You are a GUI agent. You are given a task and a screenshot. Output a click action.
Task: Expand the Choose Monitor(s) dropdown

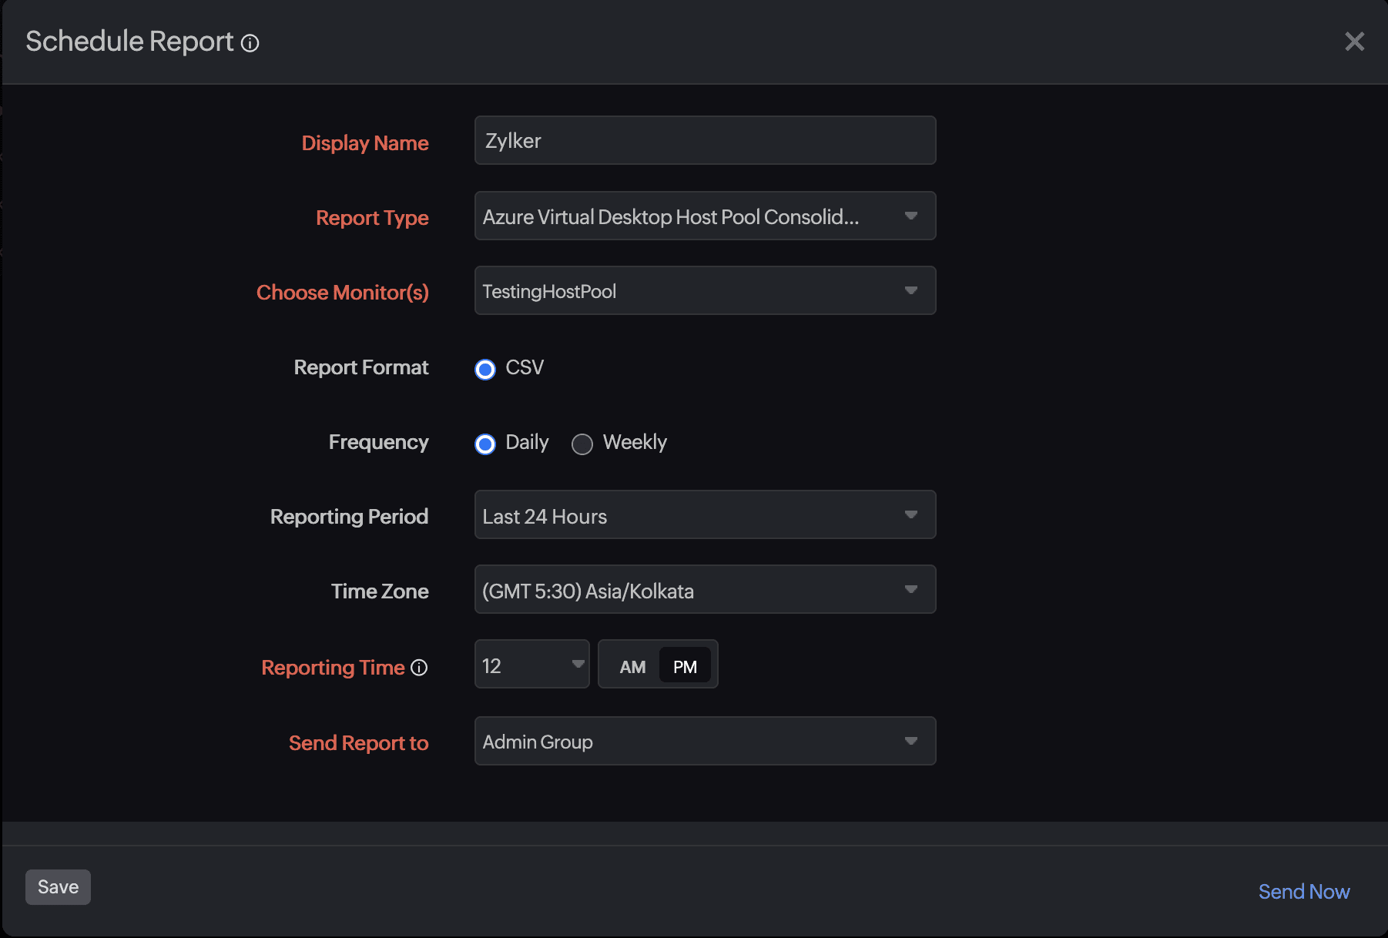click(x=704, y=291)
